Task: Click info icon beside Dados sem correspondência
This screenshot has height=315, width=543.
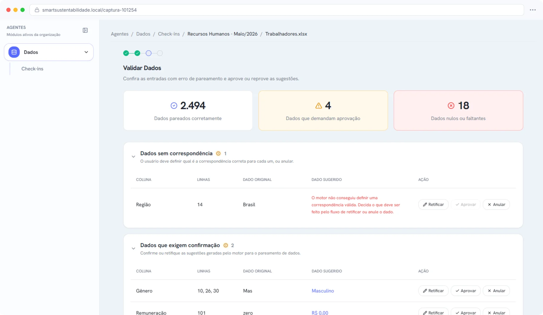Action: (x=218, y=154)
